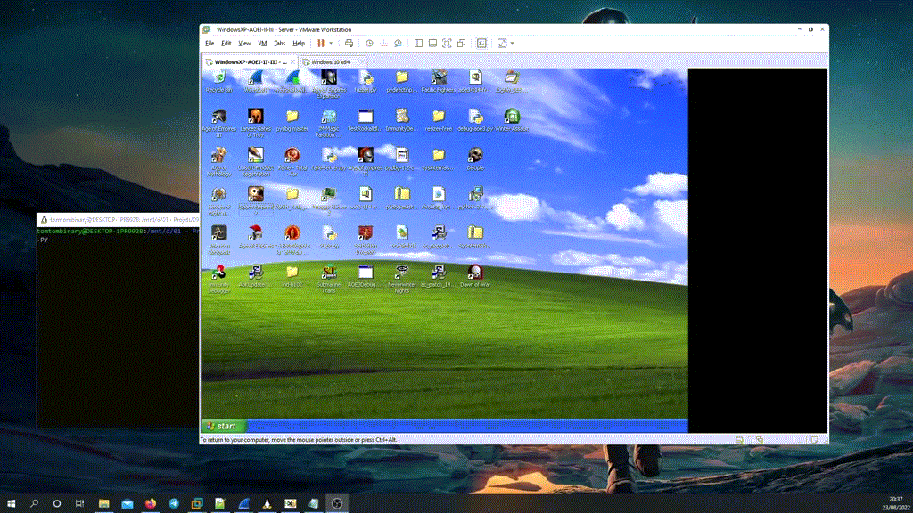Select the Gates of Troy shortcut
The width and height of the screenshot is (913, 513).
coord(256,123)
